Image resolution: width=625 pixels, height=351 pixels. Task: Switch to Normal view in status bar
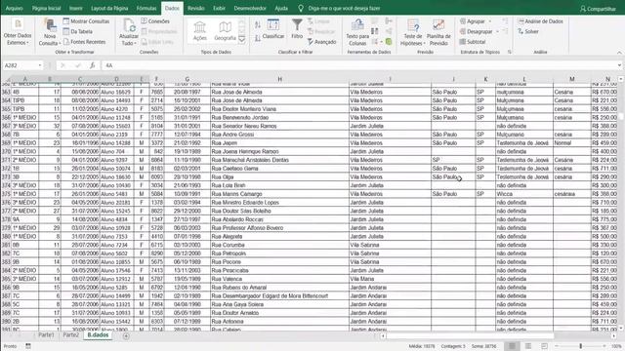[x=512, y=346]
